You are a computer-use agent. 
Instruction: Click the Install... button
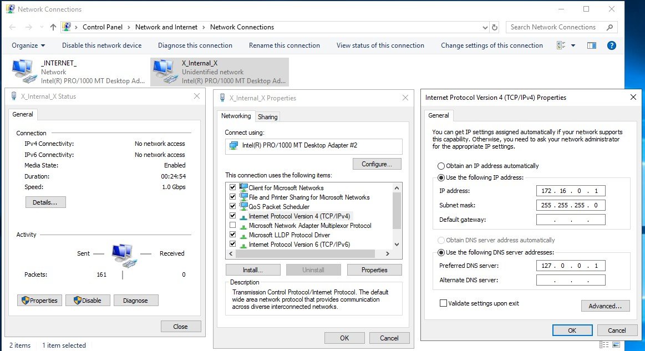click(x=253, y=270)
